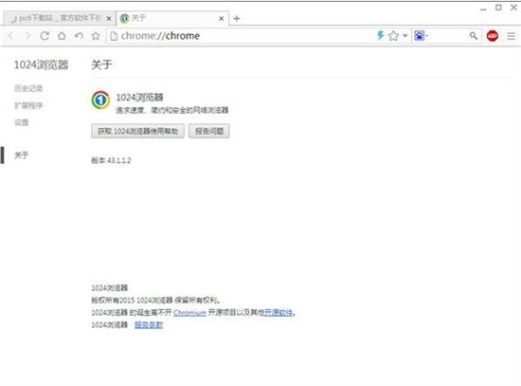Open the Baidu paw search engine selector
The height and width of the screenshot is (386, 521).
[421, 35]
